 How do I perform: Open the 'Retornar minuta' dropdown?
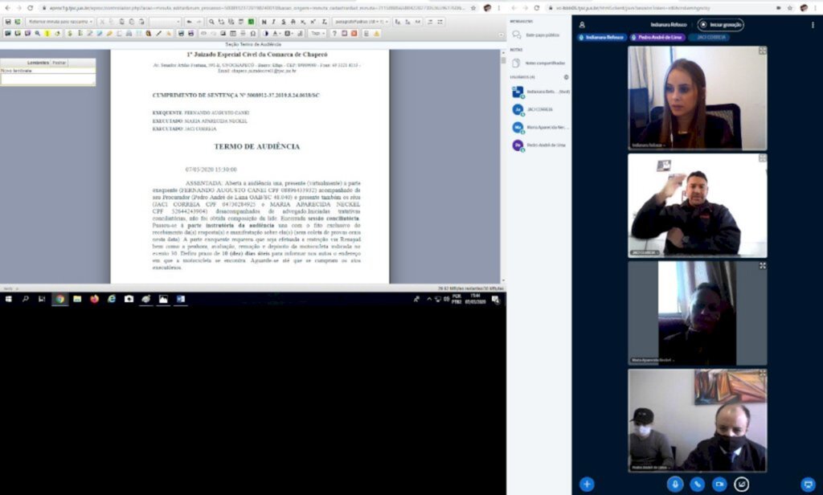pos(60,22)
